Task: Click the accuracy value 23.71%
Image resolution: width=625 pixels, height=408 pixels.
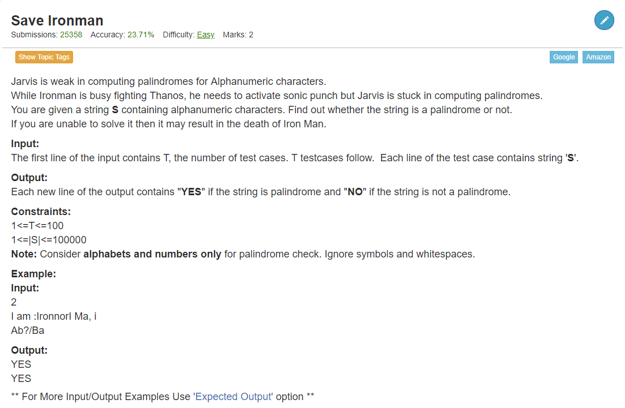Action: (141, 35)
